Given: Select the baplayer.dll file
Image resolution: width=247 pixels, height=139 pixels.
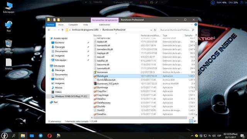Looking at the screenshot, I should 103,53.
